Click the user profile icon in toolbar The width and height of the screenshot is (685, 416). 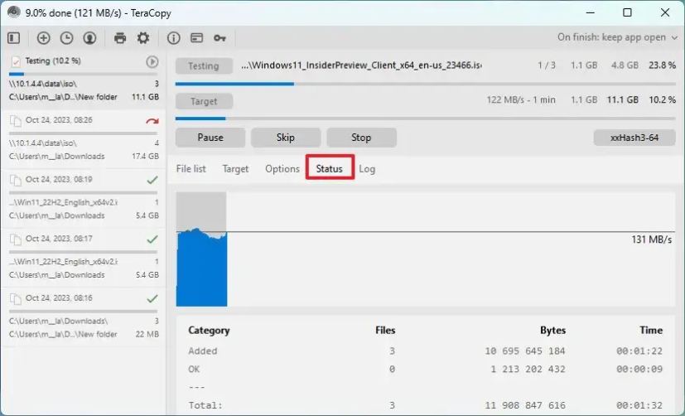click(x=89, y=38)
